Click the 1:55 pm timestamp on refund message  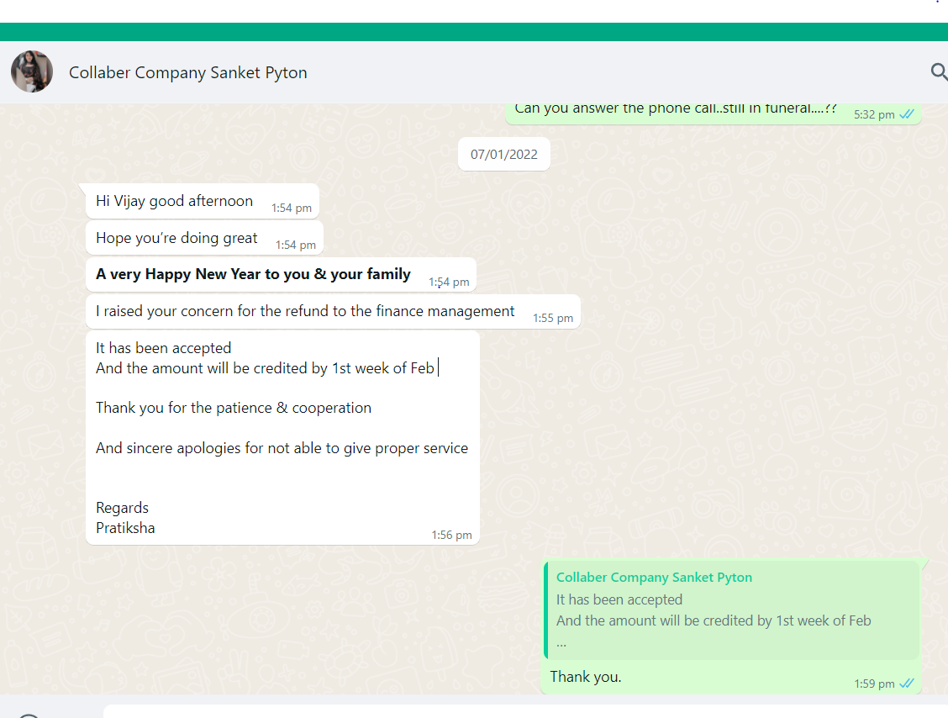coord(552,318)
